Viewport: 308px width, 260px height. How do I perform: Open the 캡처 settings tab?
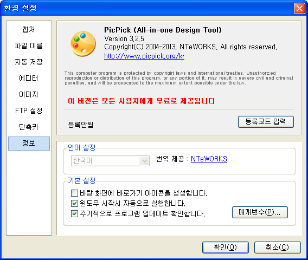[x=29, y=29]
